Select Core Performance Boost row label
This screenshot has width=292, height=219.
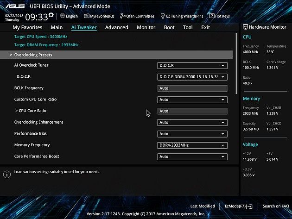pos(37,156)
